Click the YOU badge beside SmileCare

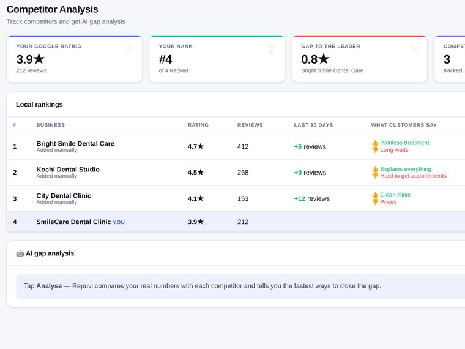(119, 222)
